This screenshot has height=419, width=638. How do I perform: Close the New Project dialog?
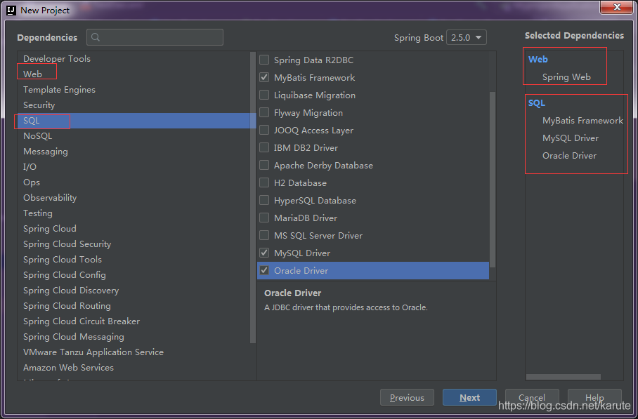point(617,7)
